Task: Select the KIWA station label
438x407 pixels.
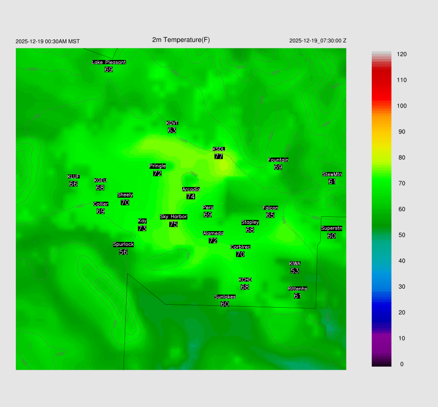Action: click(x=295, y=263)
